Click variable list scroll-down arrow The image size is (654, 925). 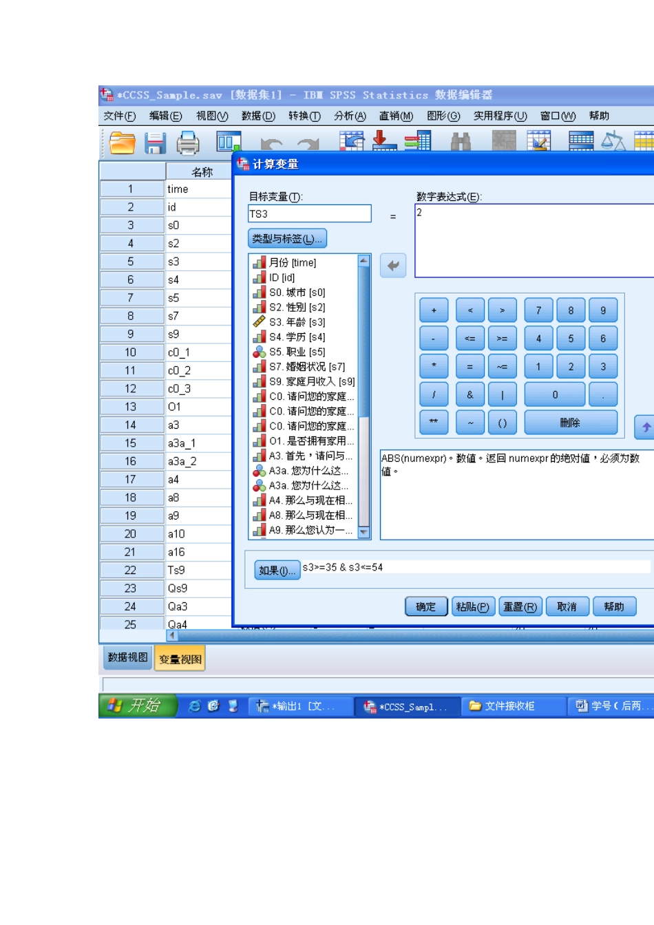[x=364, y=532]
